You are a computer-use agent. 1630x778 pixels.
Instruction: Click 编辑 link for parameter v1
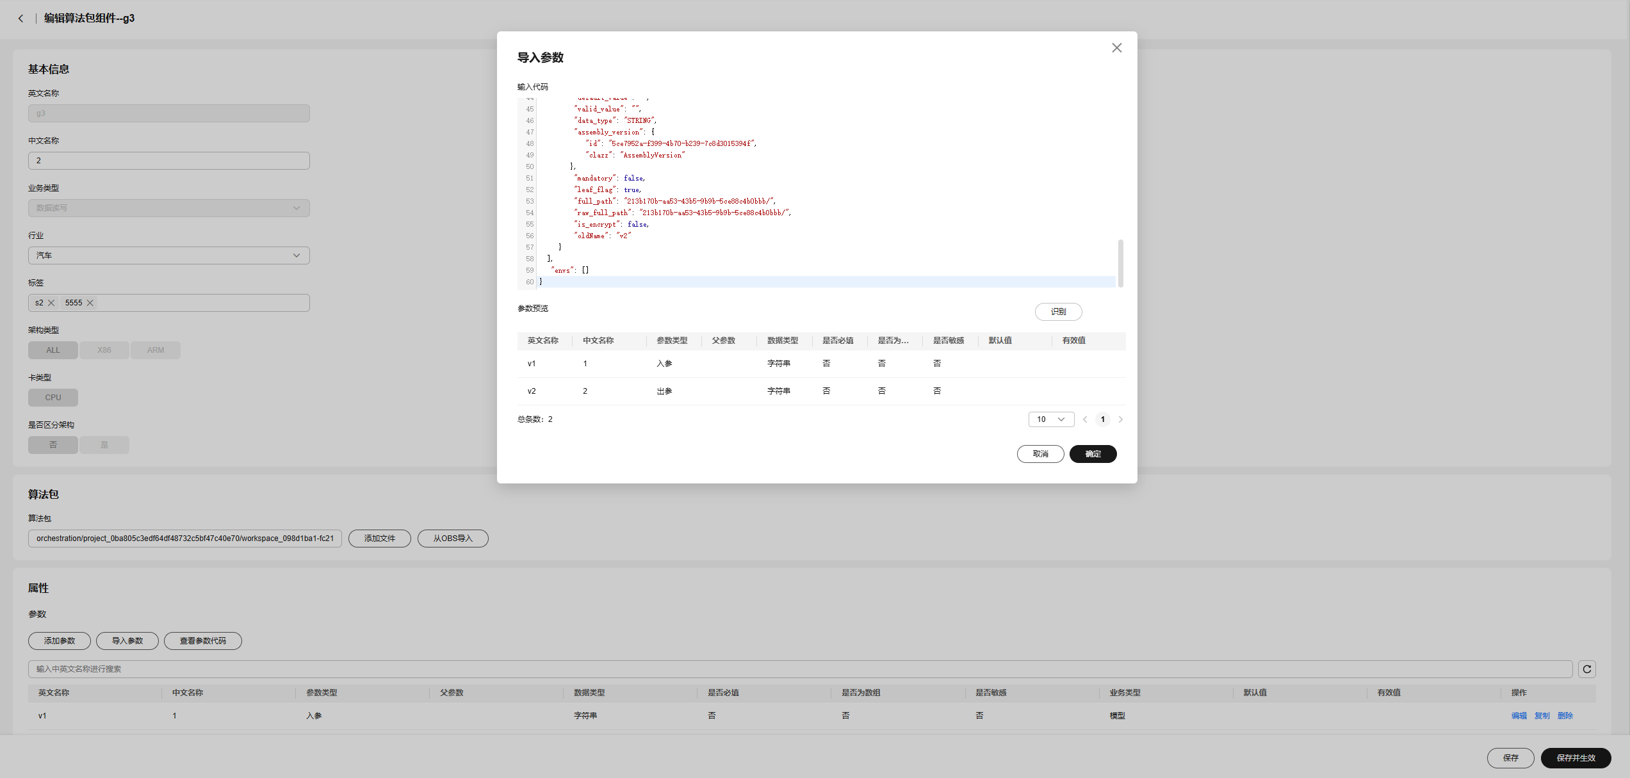1519,716
